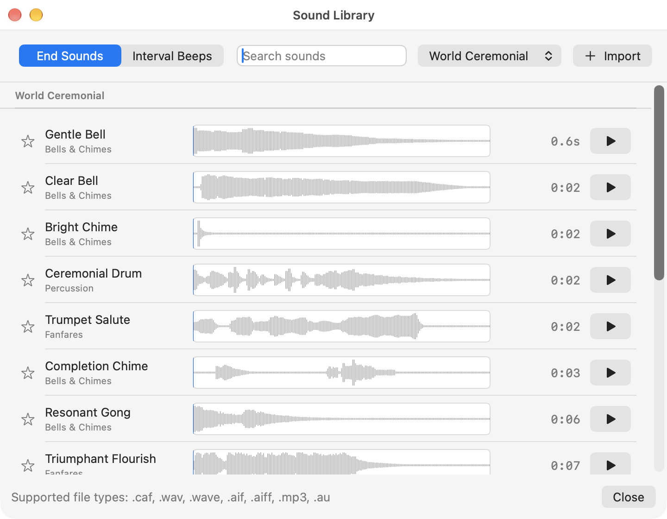667x519 pixels.
Task: Click the vertical scrollbar thumb
Action: click(659, 183)
